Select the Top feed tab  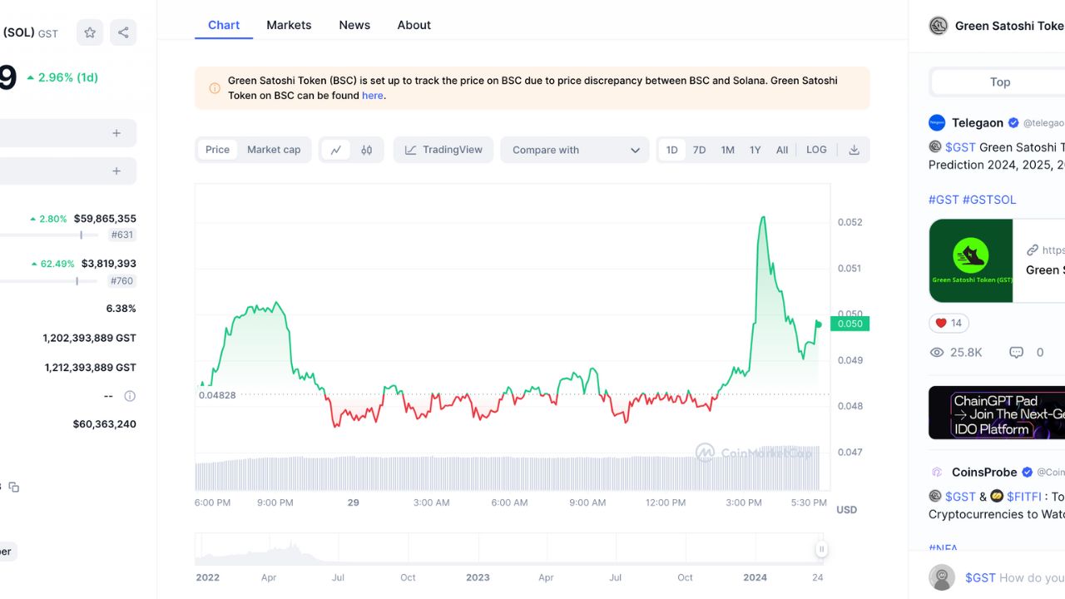click(x=1000, y=82)
